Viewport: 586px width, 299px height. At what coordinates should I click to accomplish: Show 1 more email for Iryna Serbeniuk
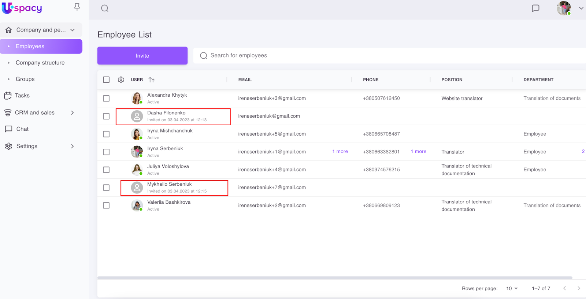340,151
